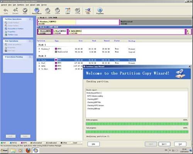This screenshot has height=154, width=193.
Task: Click Create Partition in the sidebar
Action: (x=12, y=23)
